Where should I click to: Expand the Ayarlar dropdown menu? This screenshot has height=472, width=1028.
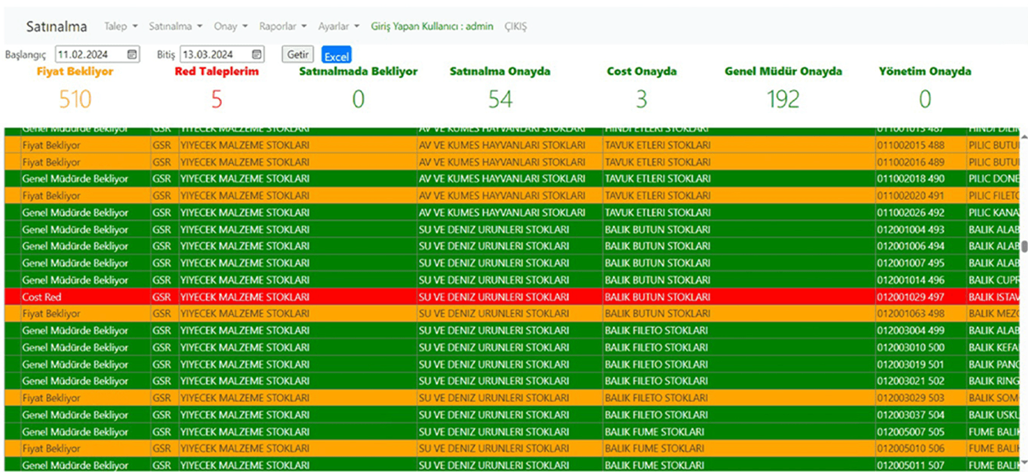pyautogui.click(x=339, y=26)
